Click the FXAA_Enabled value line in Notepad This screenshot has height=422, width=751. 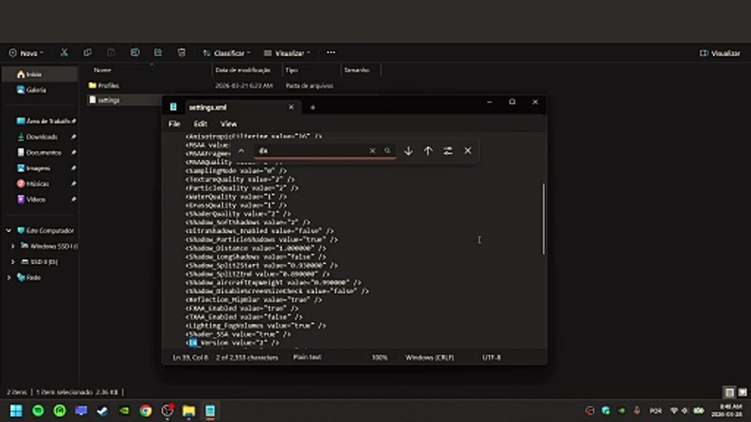click(242, 308)
